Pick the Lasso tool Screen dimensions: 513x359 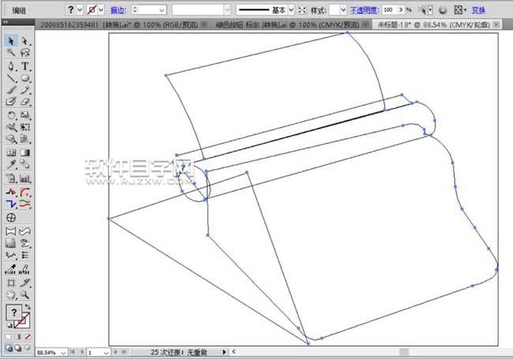tap(25, 53)
